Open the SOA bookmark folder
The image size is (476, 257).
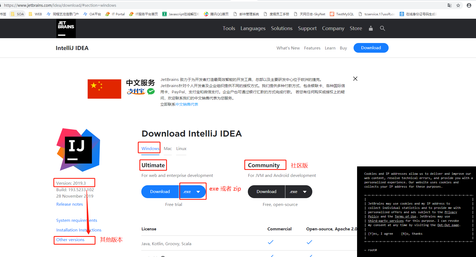(x=18, y=14)
